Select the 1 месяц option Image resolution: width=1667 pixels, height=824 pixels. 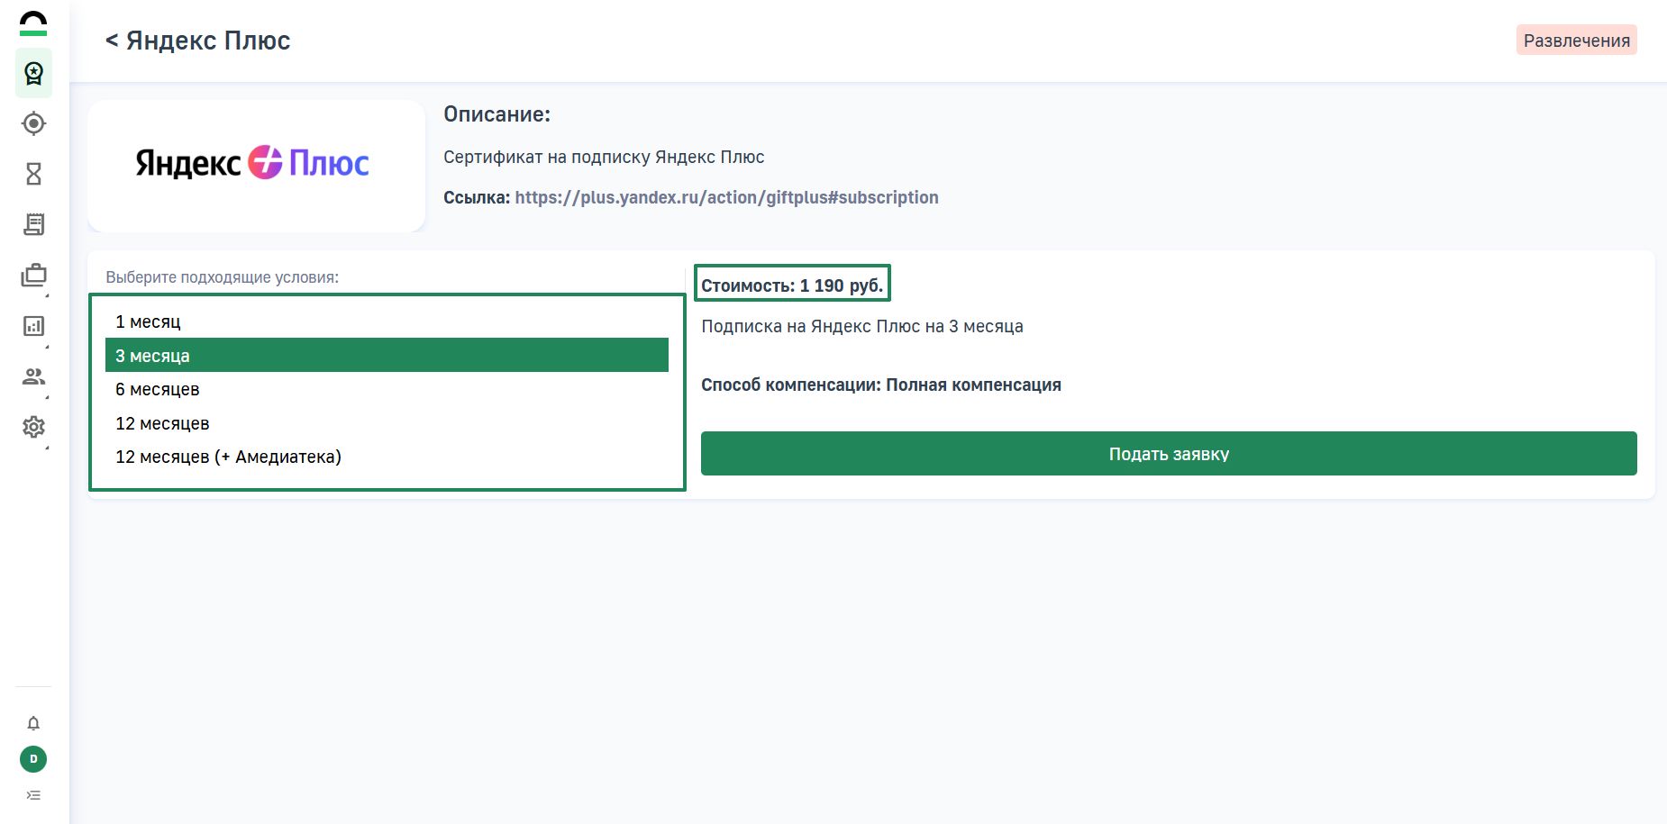point(148,321)
